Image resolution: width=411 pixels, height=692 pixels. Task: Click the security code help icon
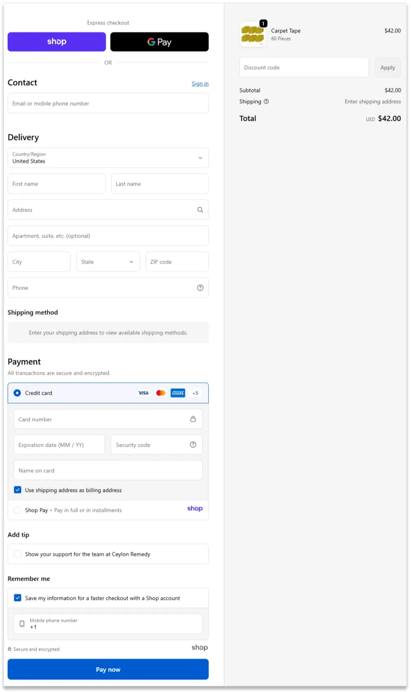(x=193, y=445)
